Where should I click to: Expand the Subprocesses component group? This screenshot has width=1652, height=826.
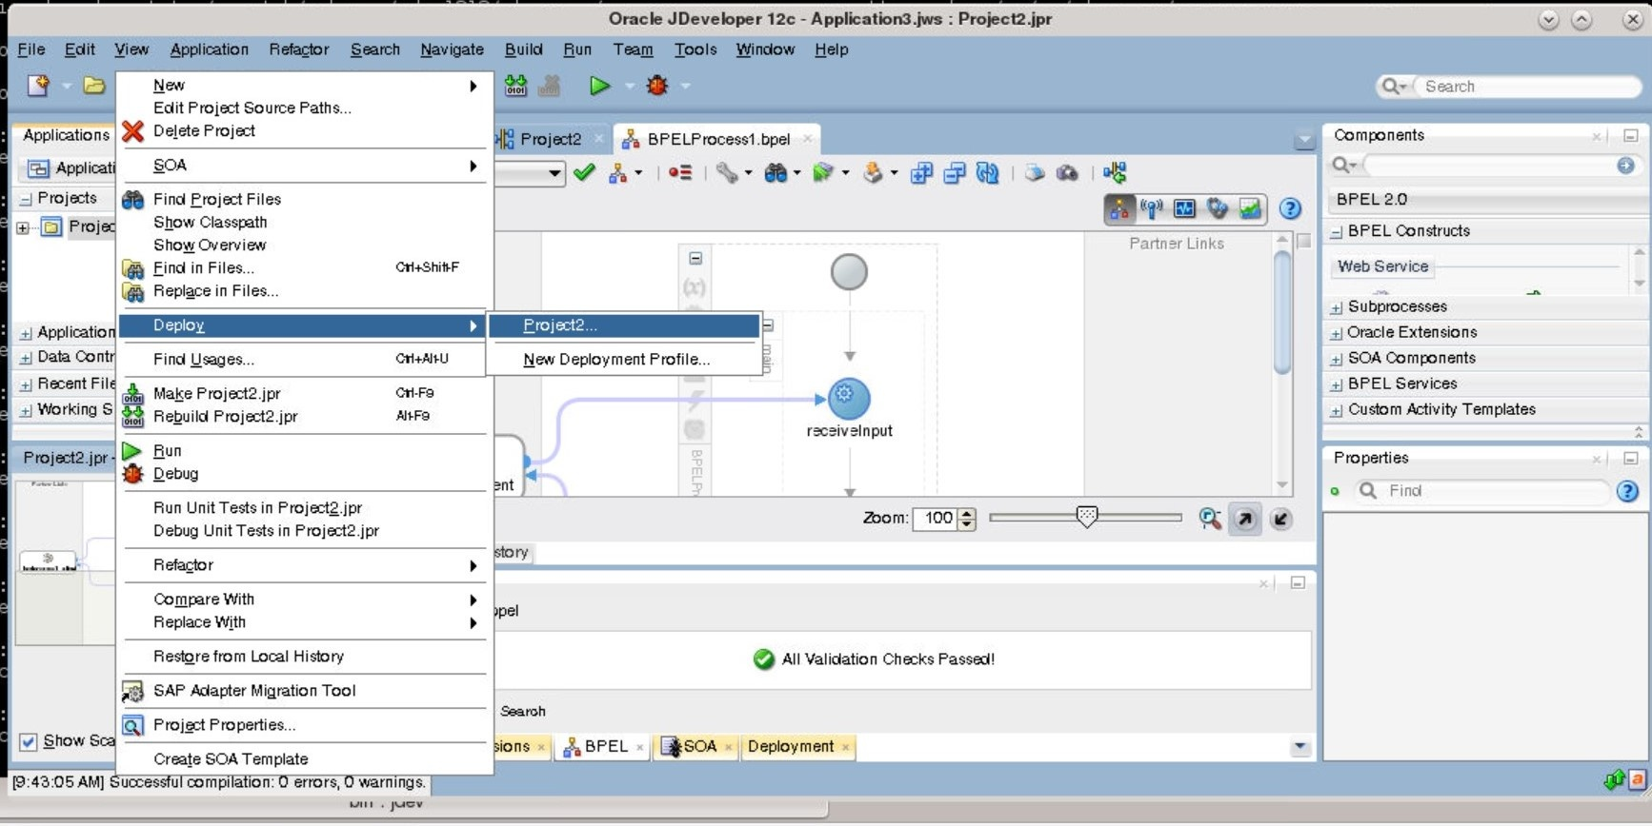point(1337,307)
